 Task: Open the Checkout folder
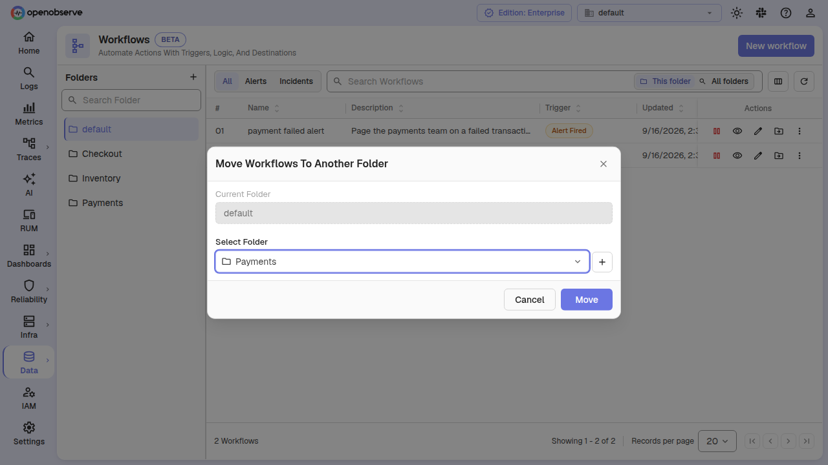(131, 154)
